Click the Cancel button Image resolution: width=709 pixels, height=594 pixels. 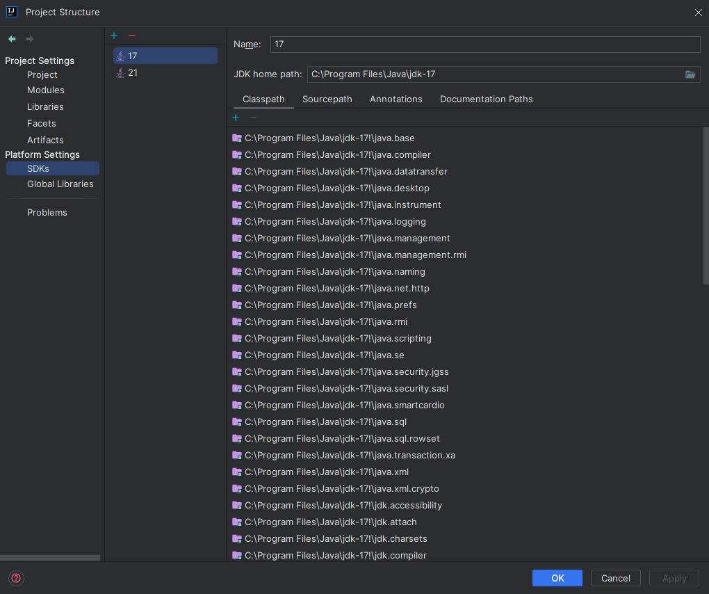615,578
